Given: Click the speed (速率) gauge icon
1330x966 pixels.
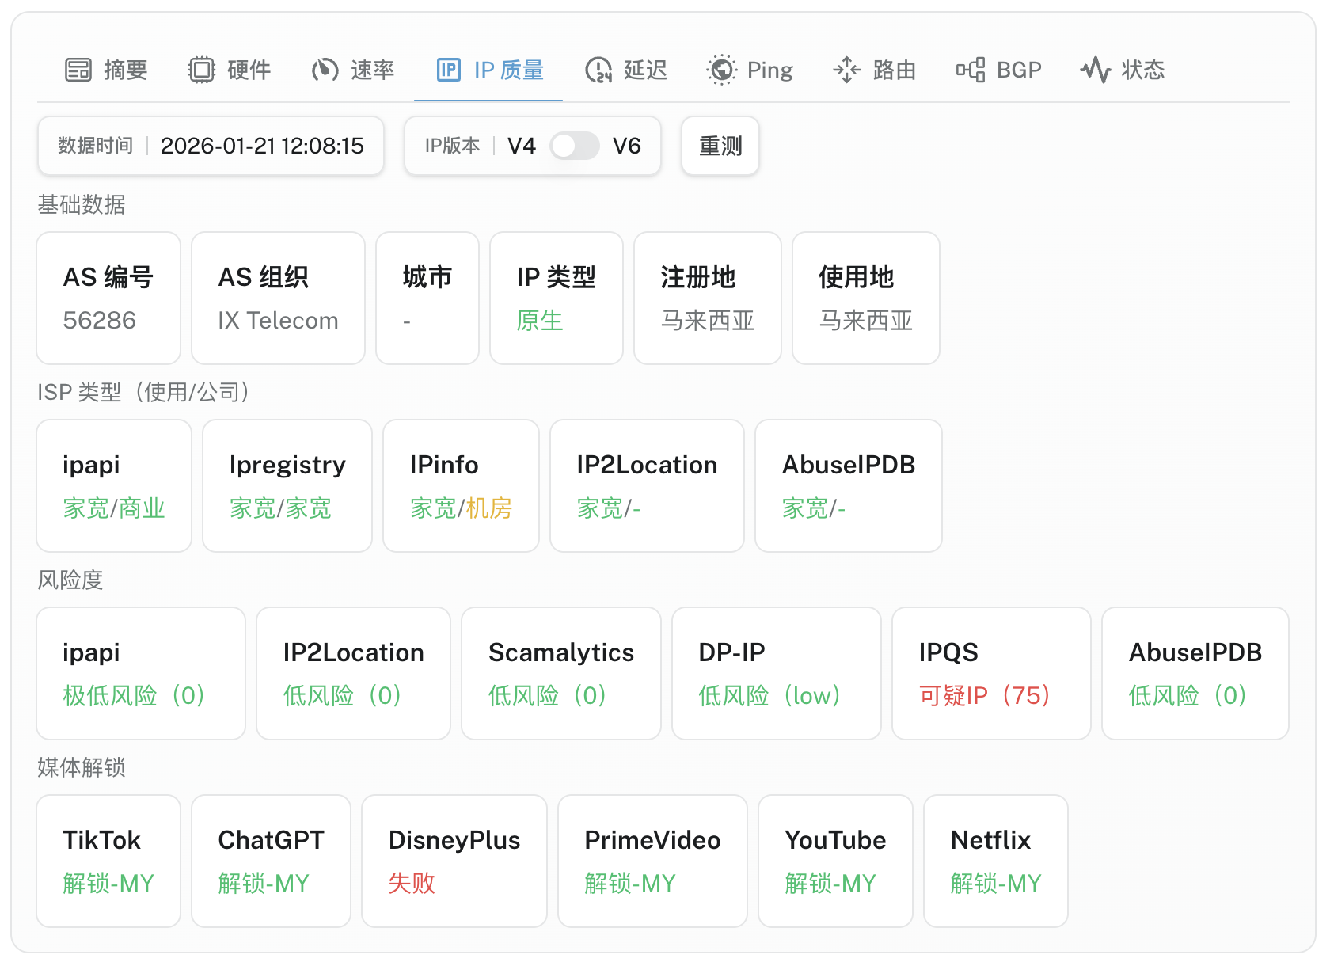Looking at the screenshot, I should tap(325, 70).
